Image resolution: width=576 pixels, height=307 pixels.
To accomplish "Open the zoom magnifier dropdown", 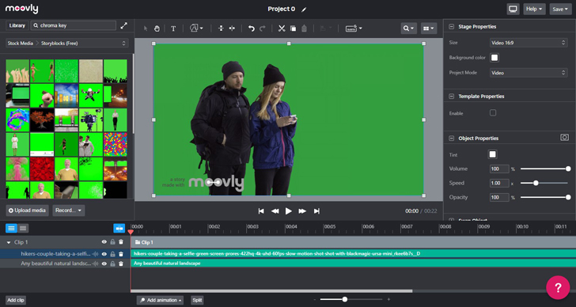I will click(x=409, y=28).
